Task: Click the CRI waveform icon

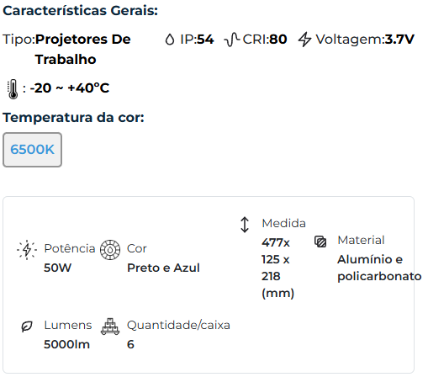Action: [x=232, y=40]
